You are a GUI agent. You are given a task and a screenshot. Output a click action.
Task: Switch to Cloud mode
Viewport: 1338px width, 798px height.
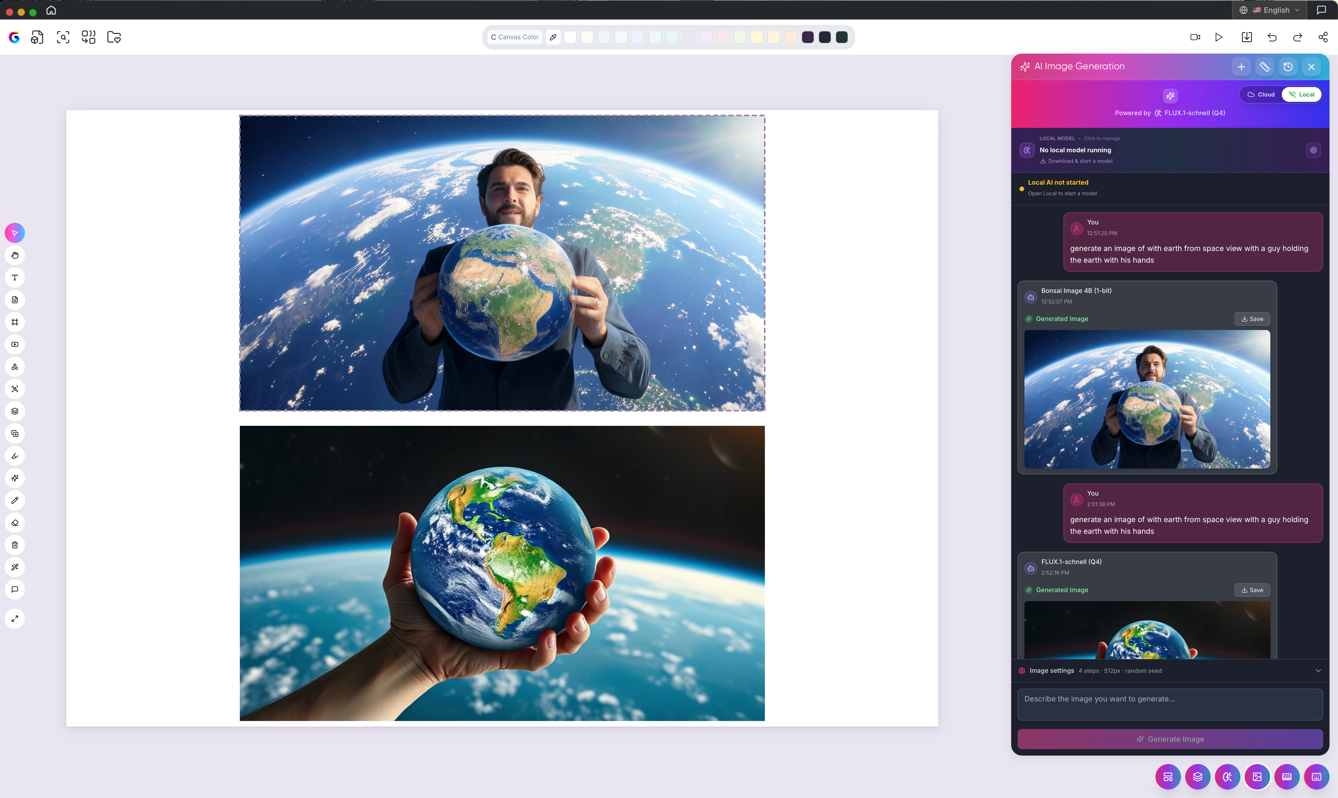tap(1261, 95)
